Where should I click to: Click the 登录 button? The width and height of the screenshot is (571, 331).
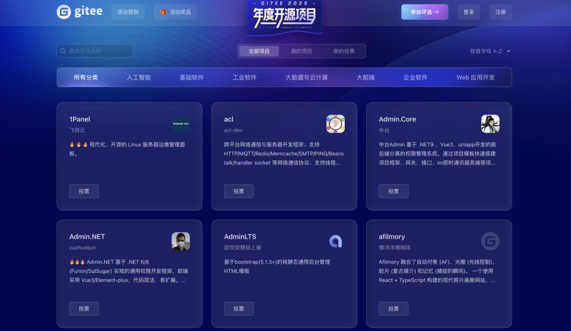[x=468, y=12]
